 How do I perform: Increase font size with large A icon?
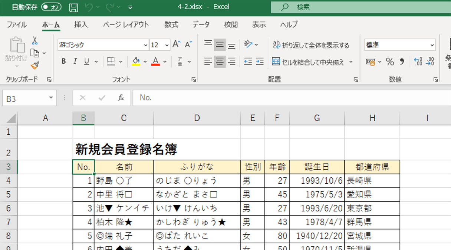tap(176, 45)
